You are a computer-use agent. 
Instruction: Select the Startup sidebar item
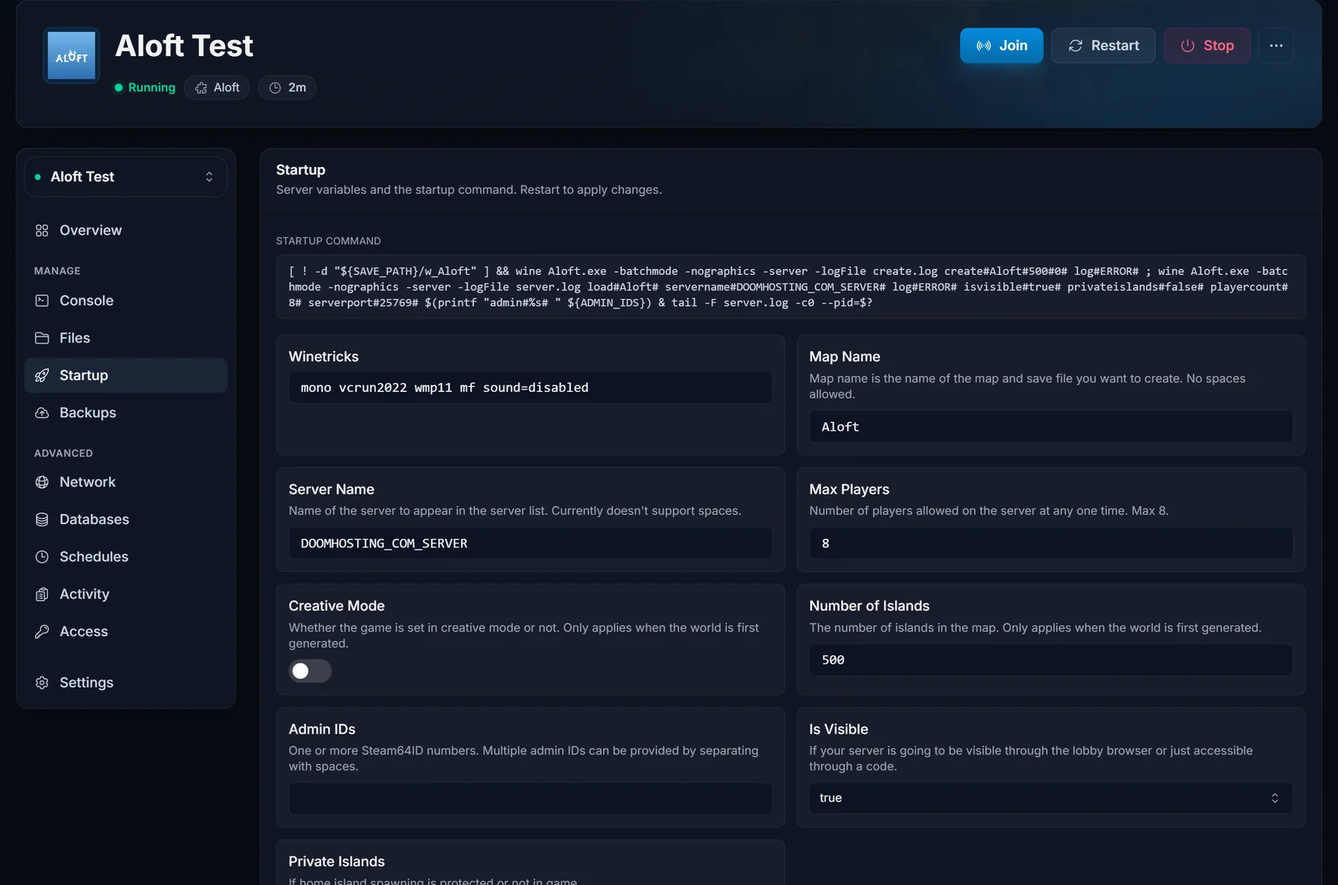coord(125,375)
